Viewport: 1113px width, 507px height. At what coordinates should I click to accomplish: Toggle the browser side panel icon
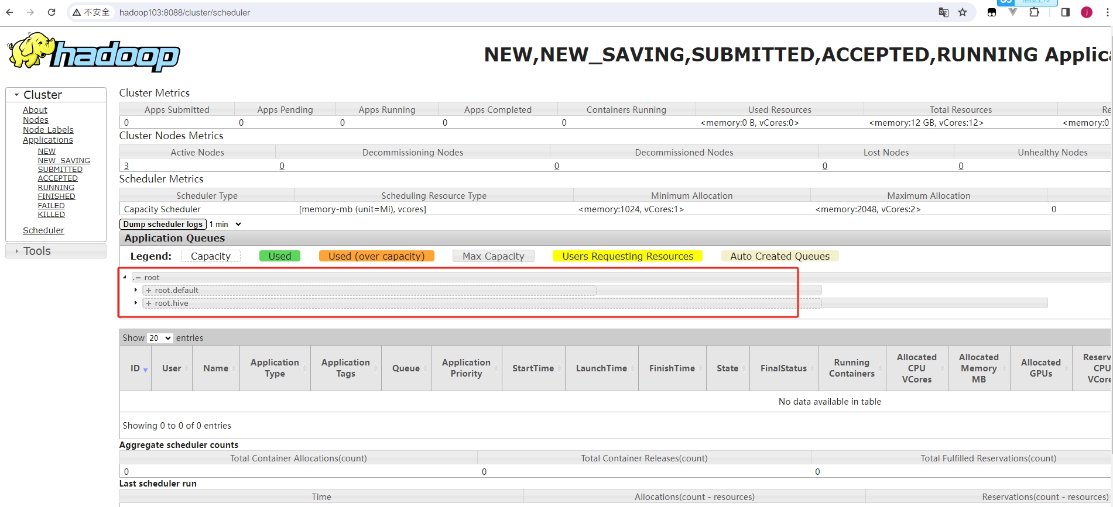pos(1065,12)
